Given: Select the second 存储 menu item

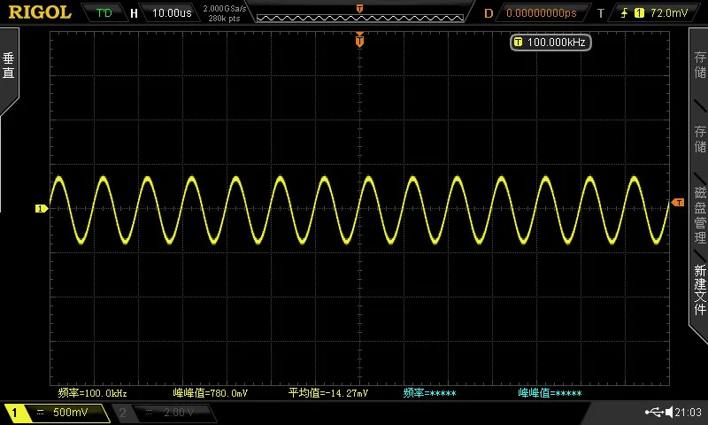Looking at the screenshot, I should click(x=700, y=139).
